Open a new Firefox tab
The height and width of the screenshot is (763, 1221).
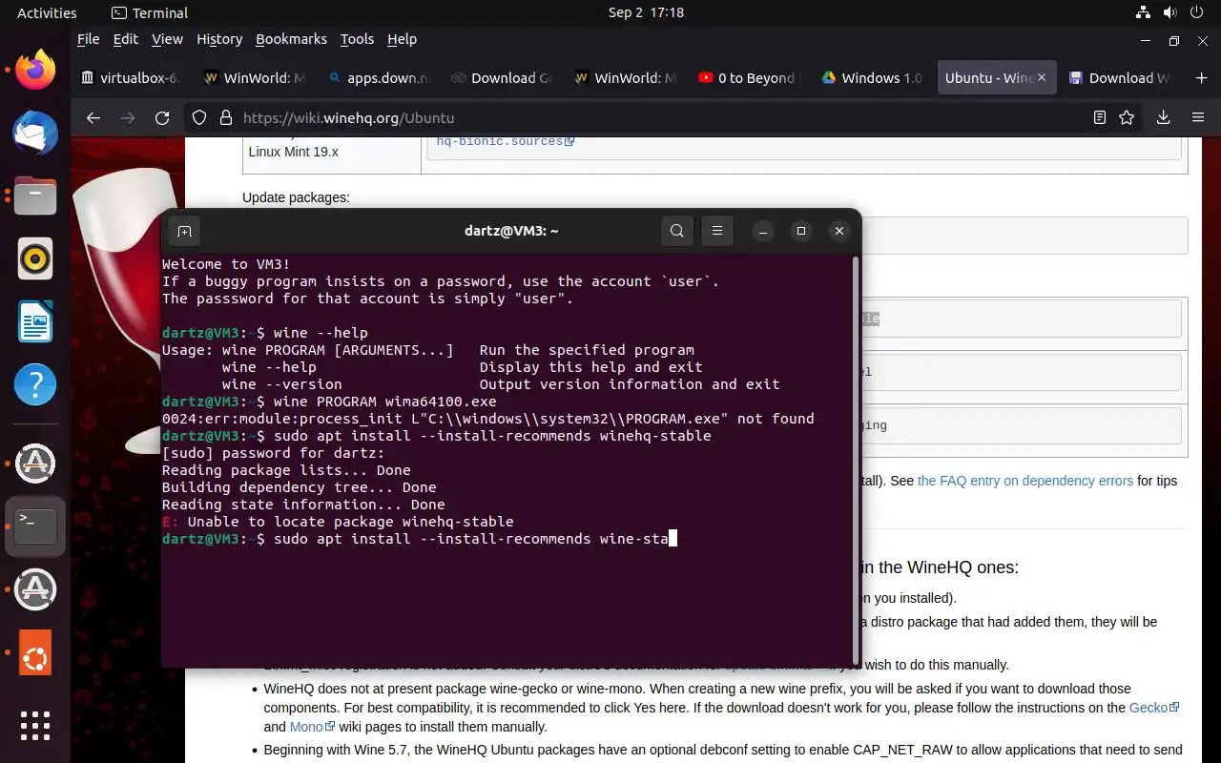click(x=1201, y=78)
